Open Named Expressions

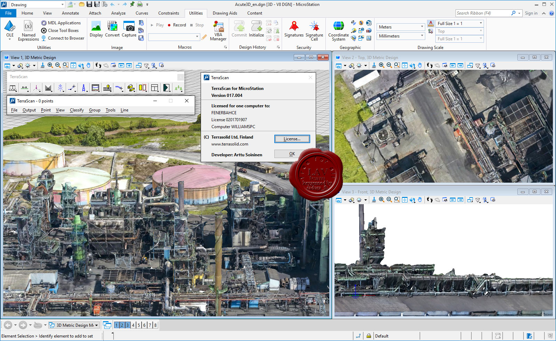[29, 31]
